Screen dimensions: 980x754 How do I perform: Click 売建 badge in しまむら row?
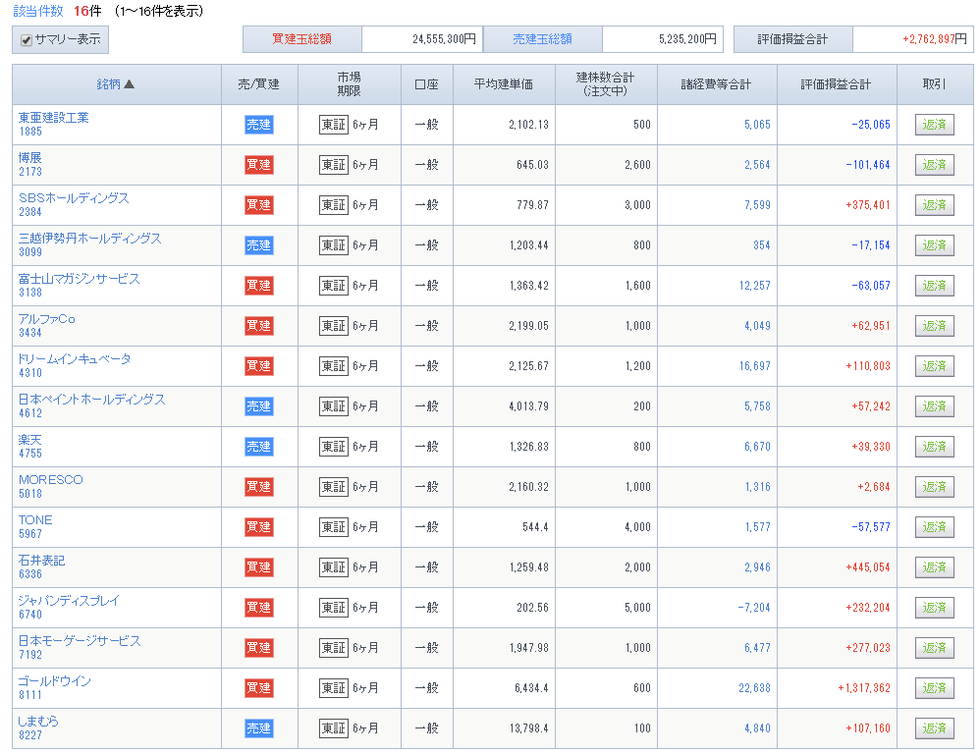click(259, 728)
